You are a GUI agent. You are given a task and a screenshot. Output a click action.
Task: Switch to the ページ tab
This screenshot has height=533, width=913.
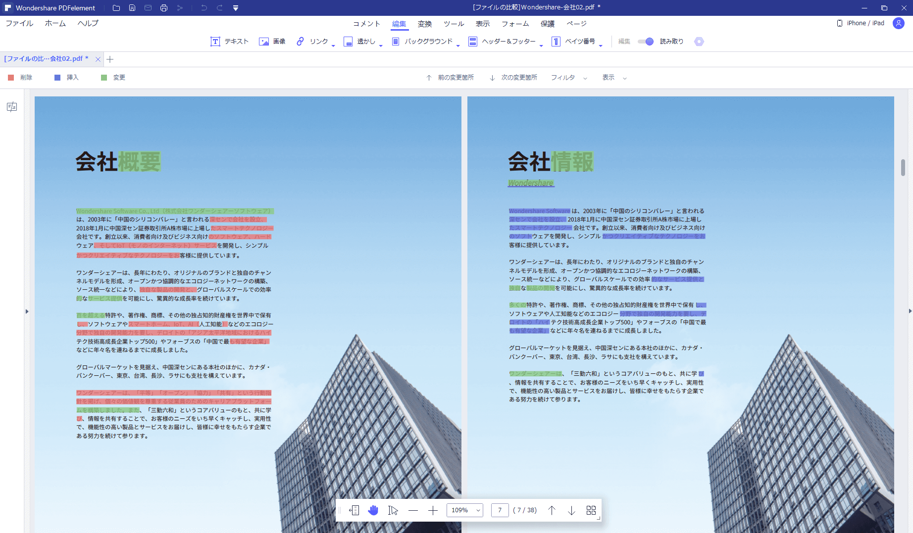click(577, 24)
